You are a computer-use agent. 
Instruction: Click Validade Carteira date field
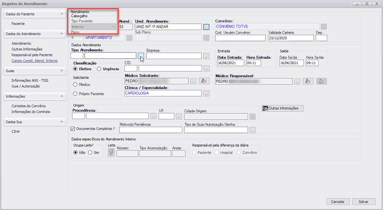[x=291, y=38]
